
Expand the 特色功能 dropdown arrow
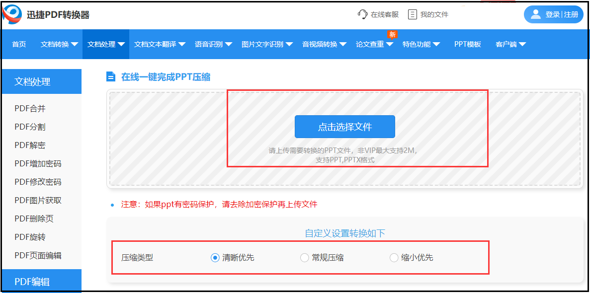(436, 44)
